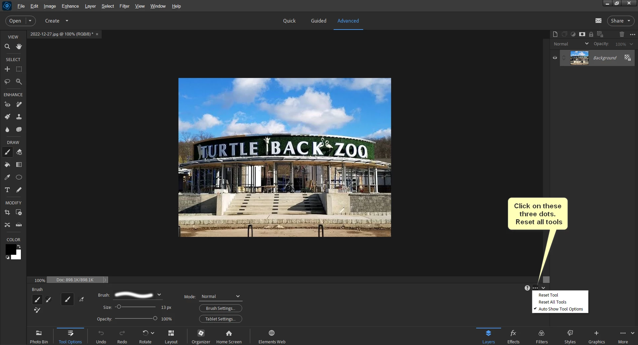The width and height of the screenshot is (638, 345).
Task: Expand the Open button arrow
Action: pyautogui.click(x=30, y=21)
